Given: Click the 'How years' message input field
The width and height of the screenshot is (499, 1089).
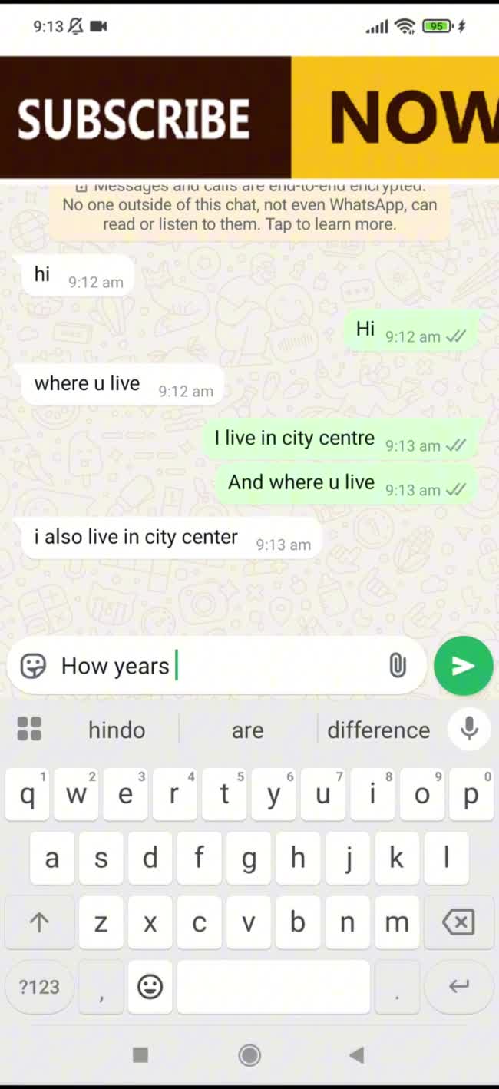Looking at the screenshot, I should (x=219, y=666).
